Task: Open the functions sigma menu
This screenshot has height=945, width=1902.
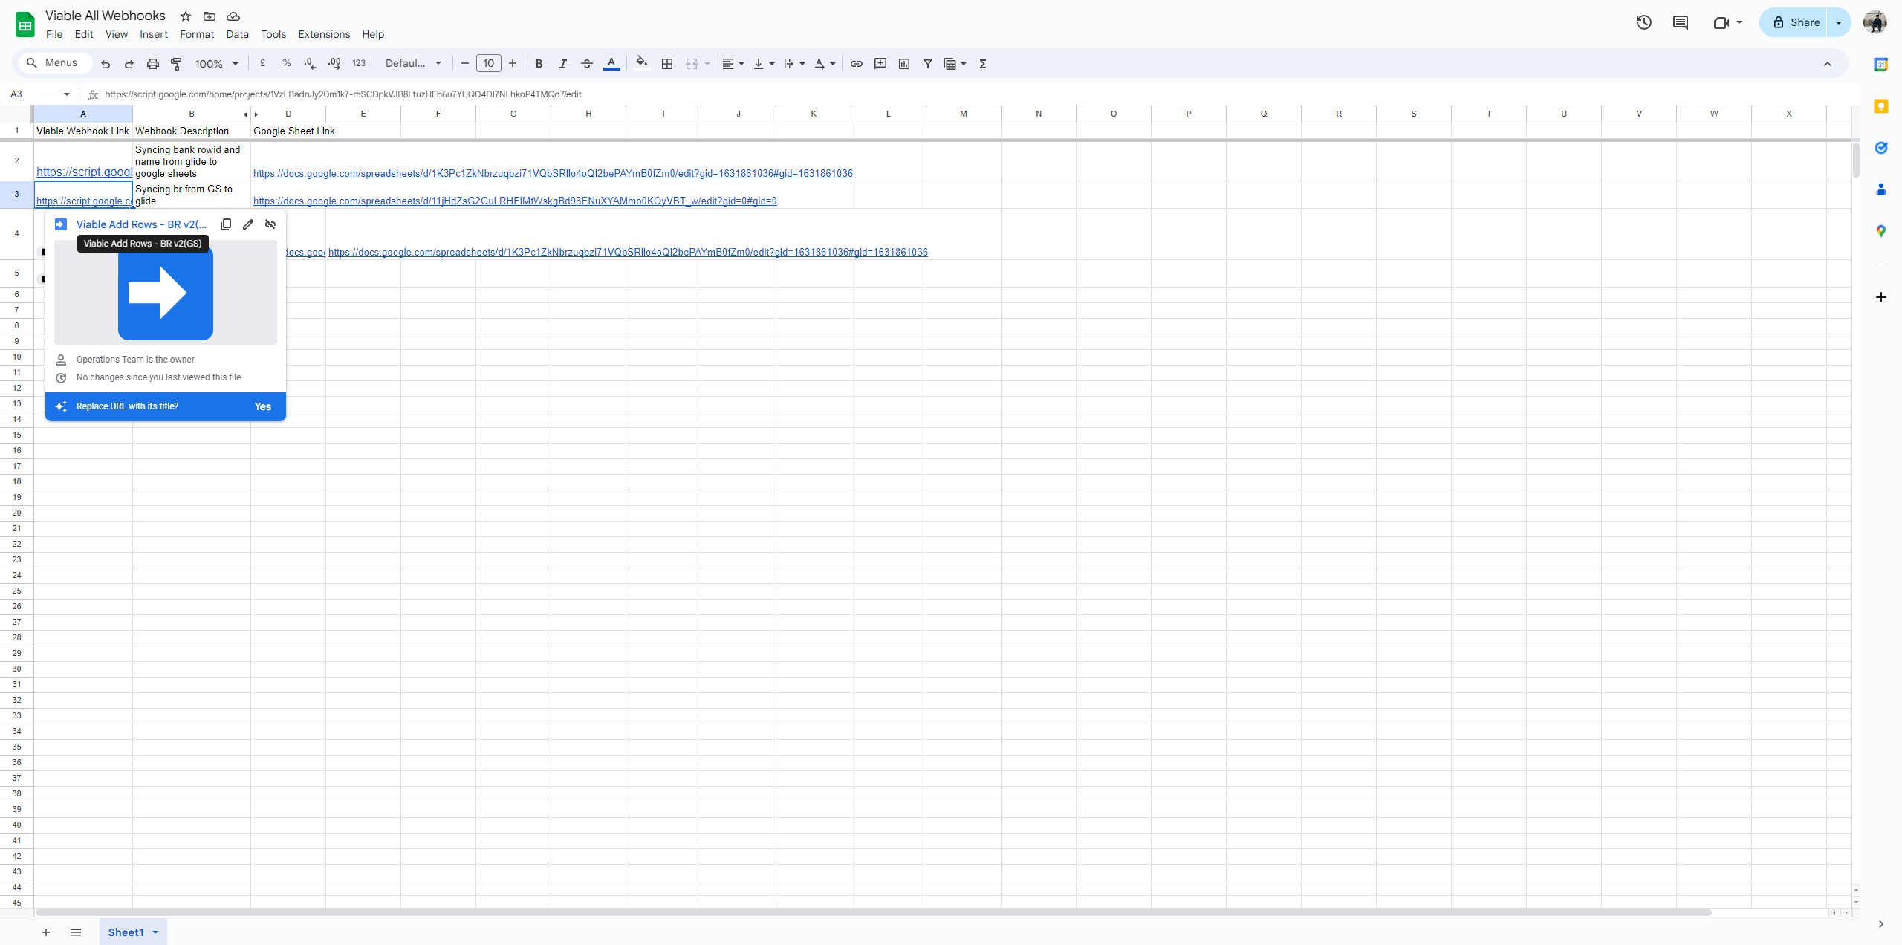Action: click(983, 64)
